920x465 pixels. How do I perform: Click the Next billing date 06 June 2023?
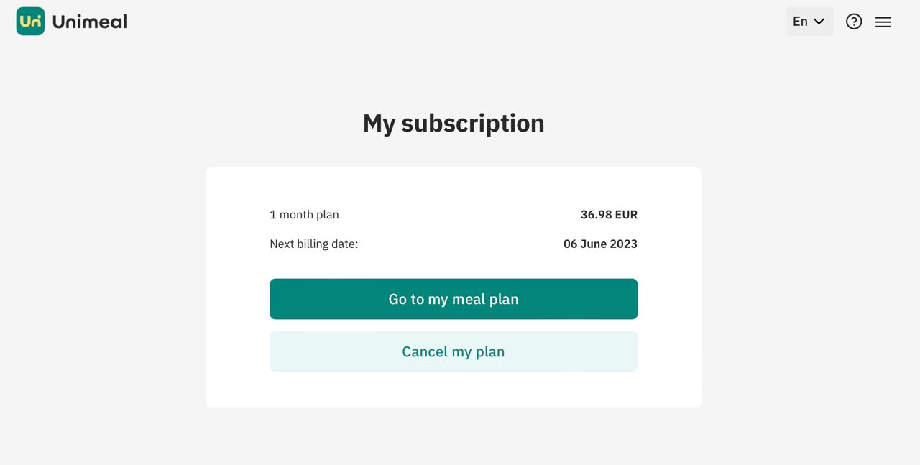click(600, 244)
